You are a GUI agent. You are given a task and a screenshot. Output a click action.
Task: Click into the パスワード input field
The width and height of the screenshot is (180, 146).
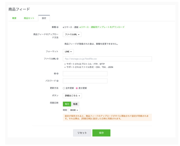coord(85,81)
